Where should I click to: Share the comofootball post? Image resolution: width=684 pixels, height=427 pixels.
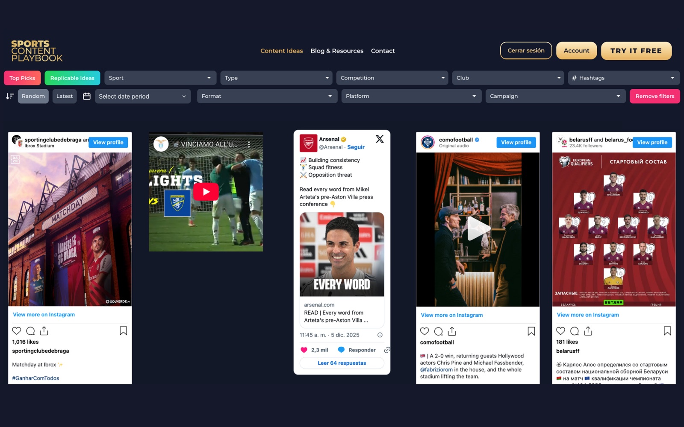point(452,331)
